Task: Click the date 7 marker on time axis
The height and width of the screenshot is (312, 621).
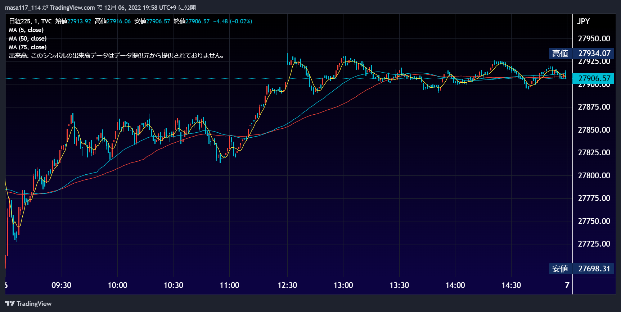Action: pos(567,285)
